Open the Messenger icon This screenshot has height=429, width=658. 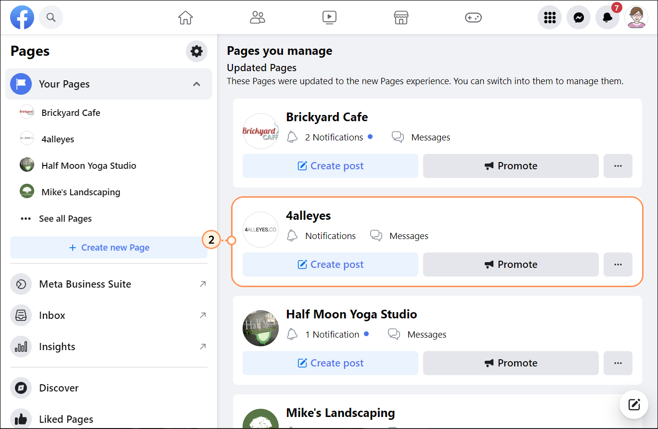[579, 18]
